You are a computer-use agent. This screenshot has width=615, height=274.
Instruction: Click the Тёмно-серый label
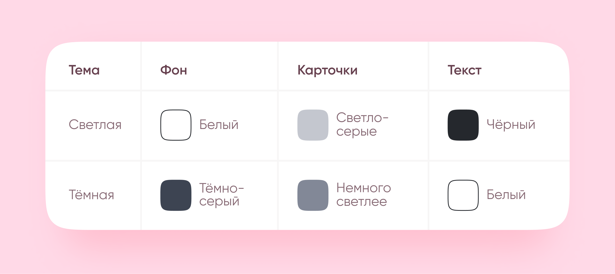(221, 195)
